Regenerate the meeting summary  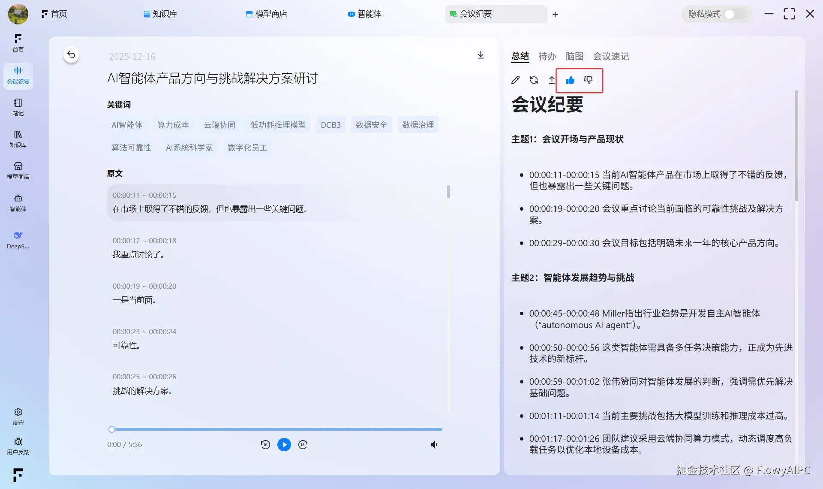coord(534,80)
